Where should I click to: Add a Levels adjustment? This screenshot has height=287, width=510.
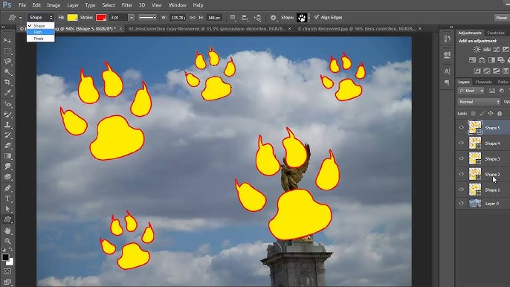(x=486, y=50)
